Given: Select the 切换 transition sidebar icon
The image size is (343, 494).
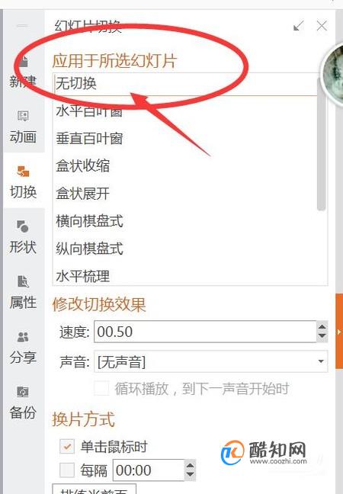Looking at the screenshot, I should (x=23, y=182).
